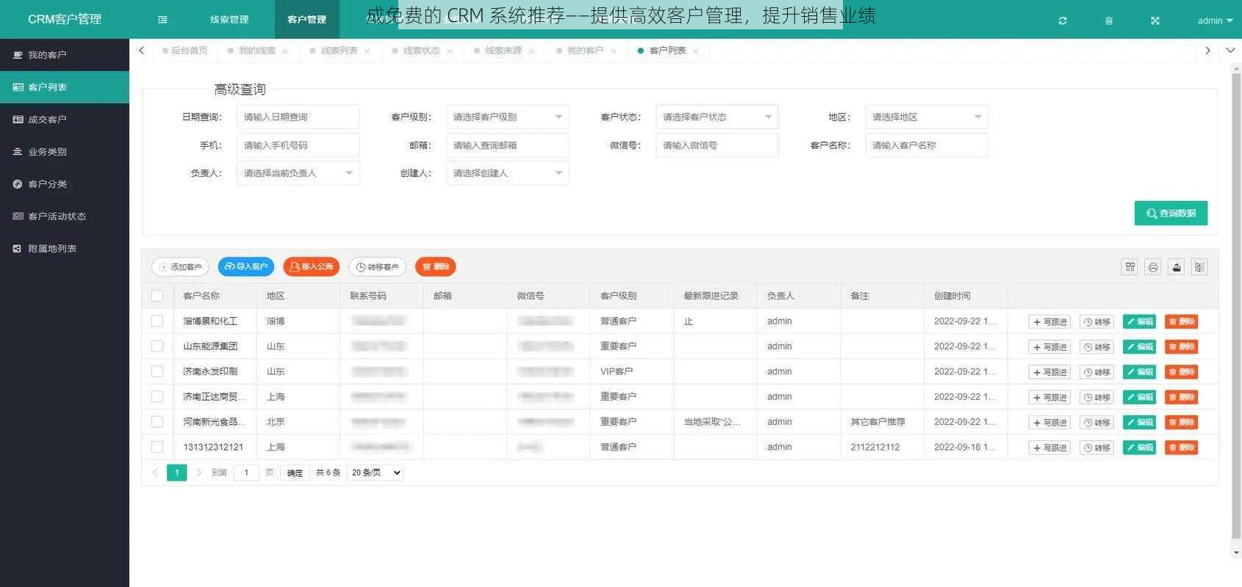Close the 客户列表 tab
This screenshot has height=587, width=1242.
click(x=695, y=51)
